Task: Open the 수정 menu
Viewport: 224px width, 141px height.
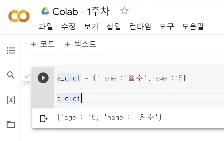Action: pos(68,27)
